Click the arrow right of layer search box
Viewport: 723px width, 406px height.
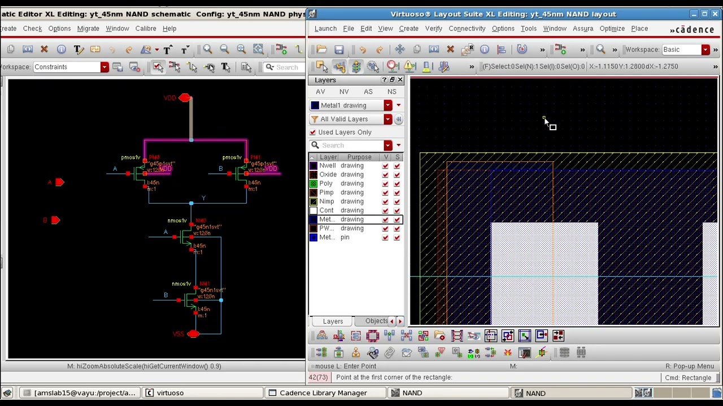(x=398, y=145)
